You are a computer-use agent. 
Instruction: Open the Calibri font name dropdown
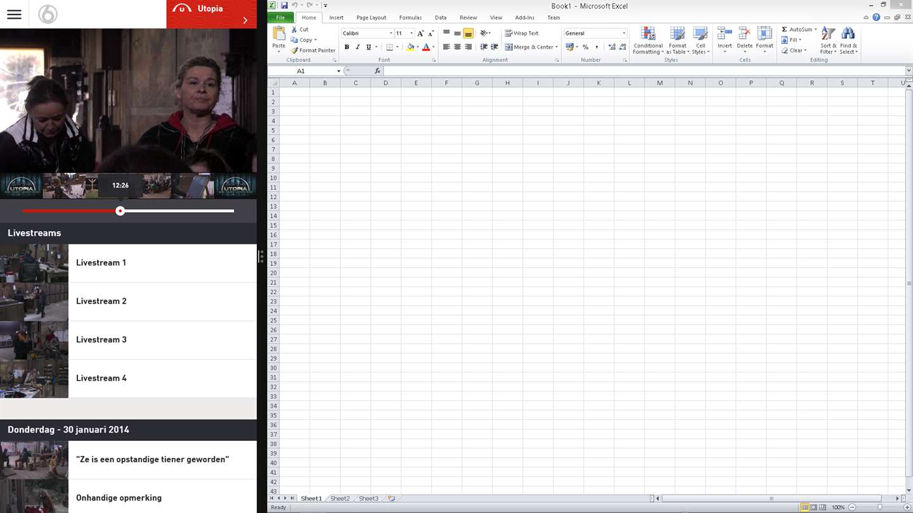[x=391, y=33]
